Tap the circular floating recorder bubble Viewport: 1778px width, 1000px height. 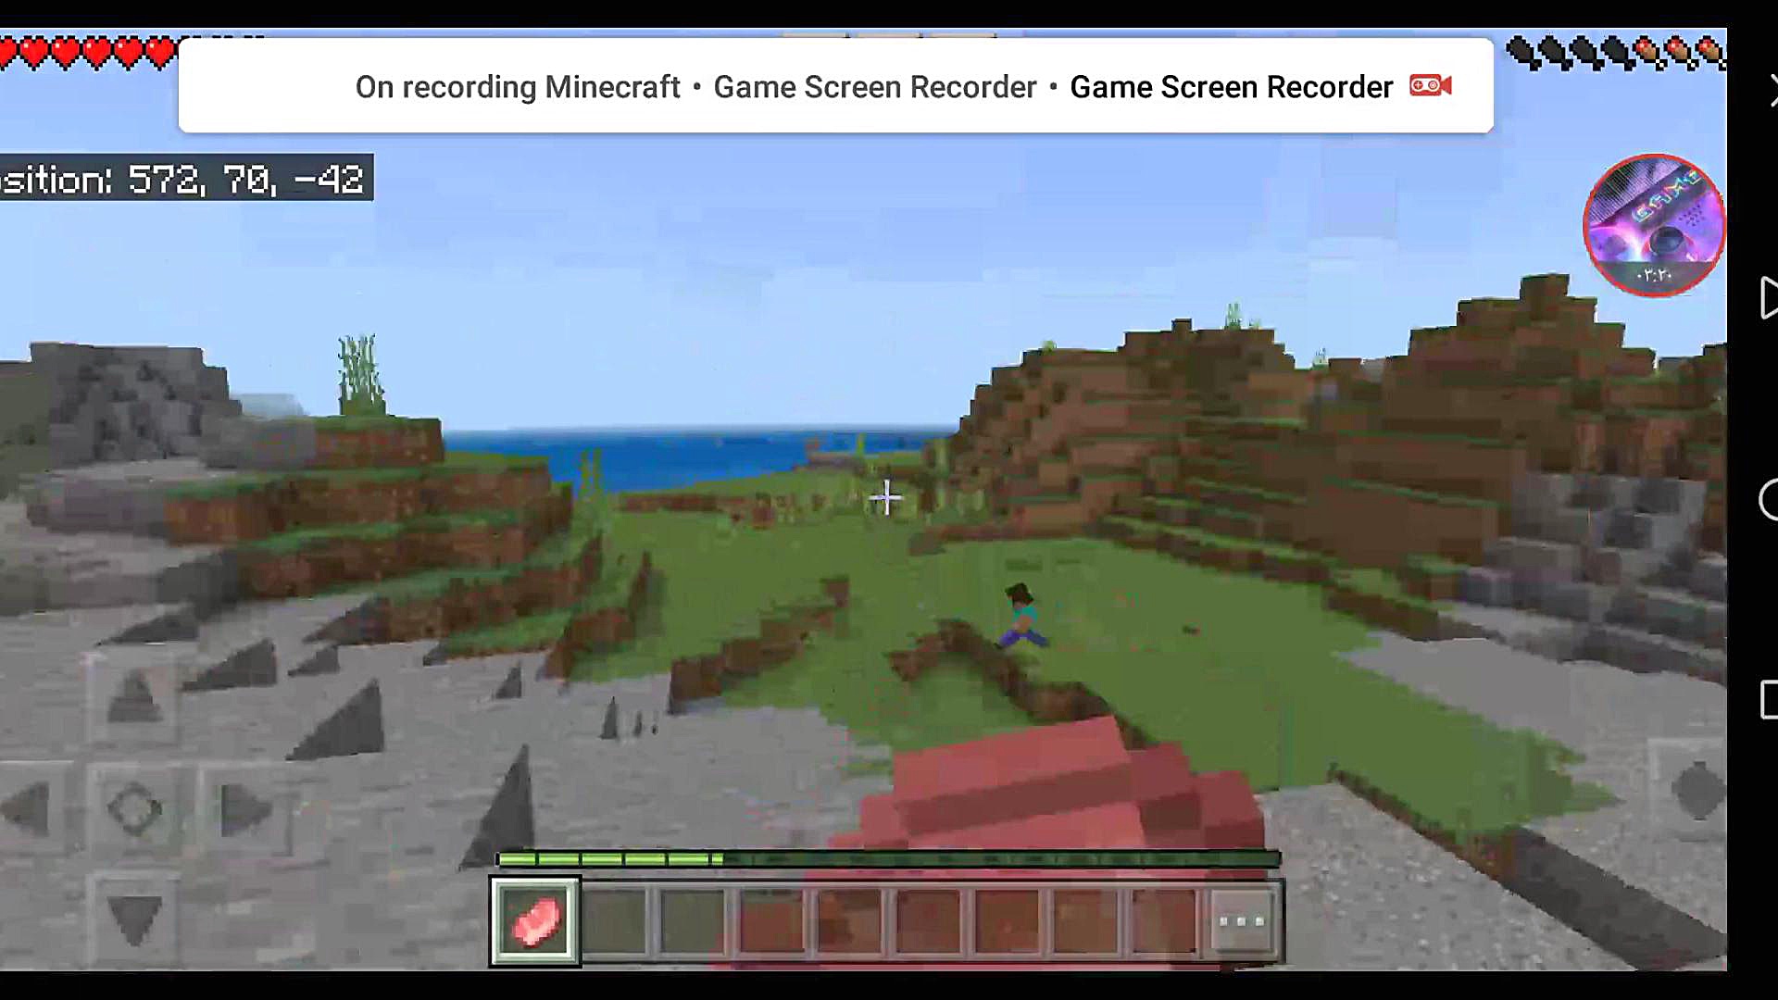tap(1654, 225)
